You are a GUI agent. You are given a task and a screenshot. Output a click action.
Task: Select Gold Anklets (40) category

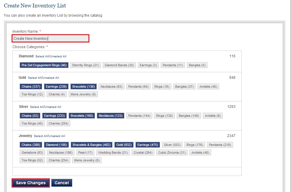(208, 86)
